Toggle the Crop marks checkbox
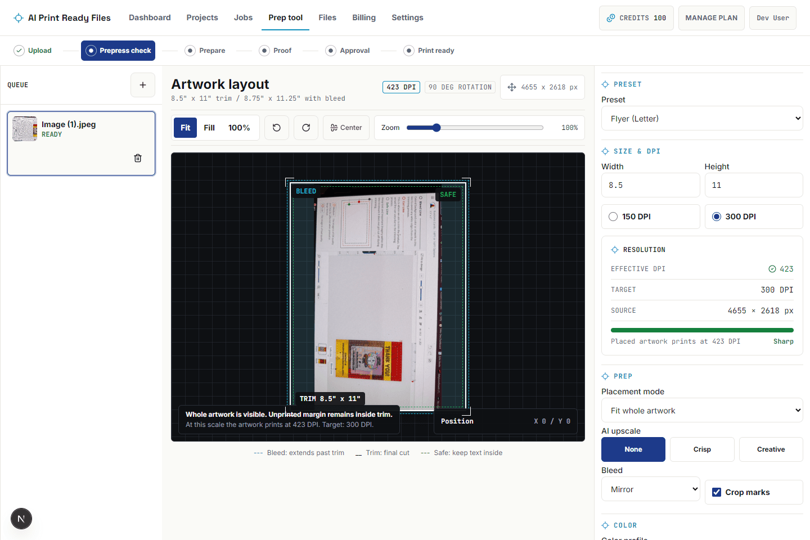The height and width of the screenshot is (540, 810). (x=717, y=492)
